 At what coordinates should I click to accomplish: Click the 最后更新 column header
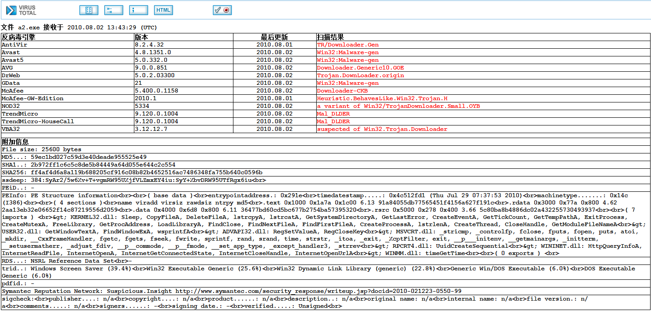coord(274,37)
